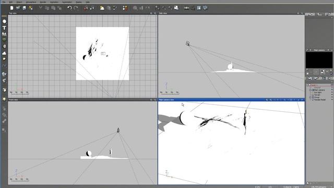Expand the Group tree node
Image resolution: width=334 pixels, height=188 pixels.
click(x=310, y=97)
